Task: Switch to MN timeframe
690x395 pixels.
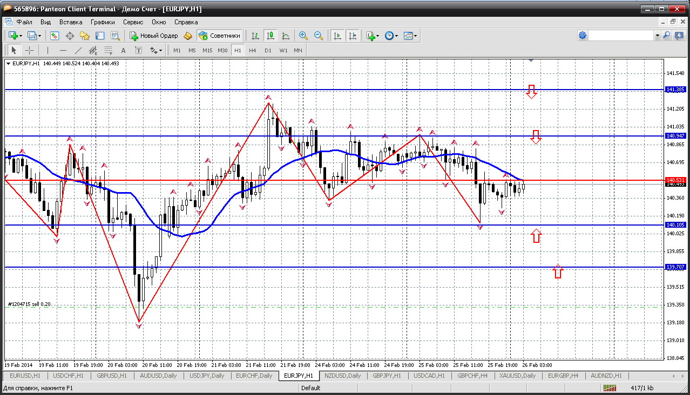Action: pos(298,50)
